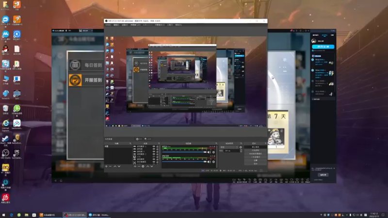This screenshot has width=388, height=218.
Task: Click the Studio Mode button in Controls
Action: (256, 157)
